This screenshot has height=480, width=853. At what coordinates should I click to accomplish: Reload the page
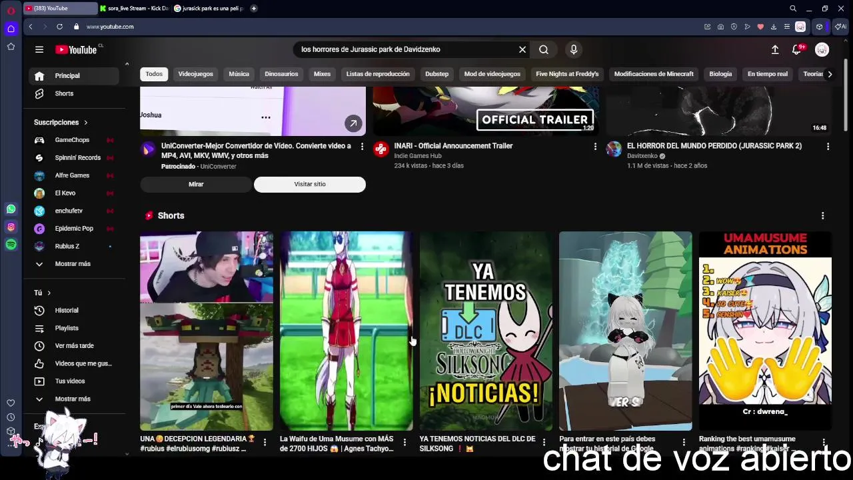click(x=59, y=27)
